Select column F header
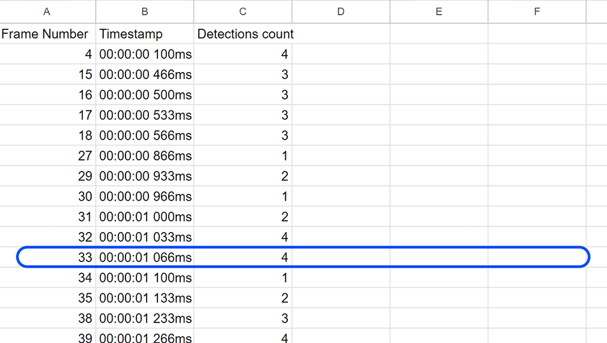607x343 pixels. tap(536, 11)
